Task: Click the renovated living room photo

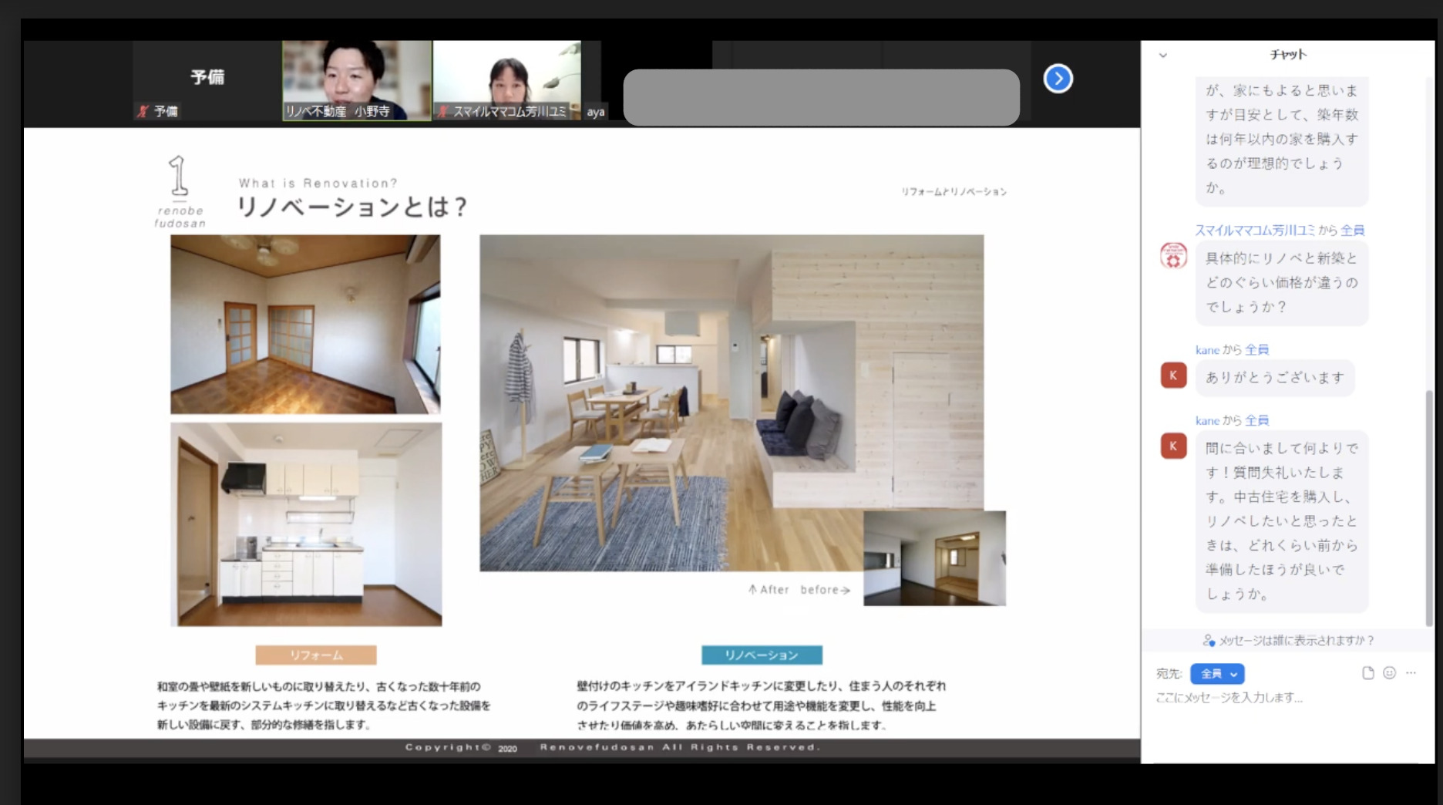Action: click(731, 402)
